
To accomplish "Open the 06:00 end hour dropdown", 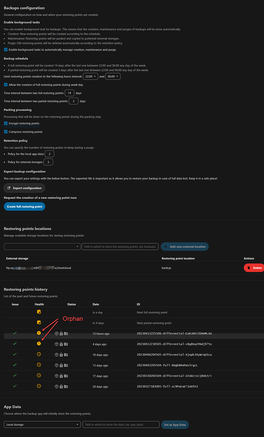I will [113, 76].
